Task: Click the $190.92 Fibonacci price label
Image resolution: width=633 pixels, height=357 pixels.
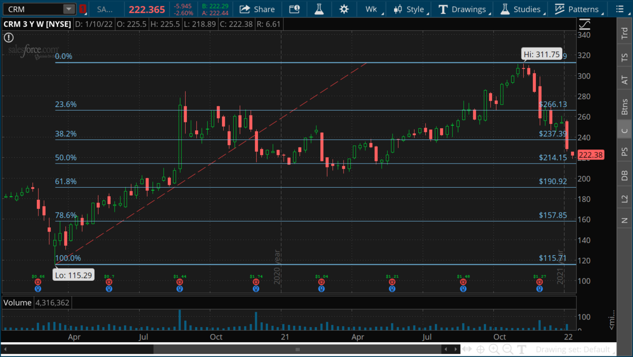Action: pyautogui.click(x=553, y=181)
